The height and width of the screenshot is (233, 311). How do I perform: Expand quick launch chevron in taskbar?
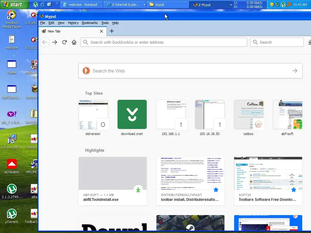57,3
